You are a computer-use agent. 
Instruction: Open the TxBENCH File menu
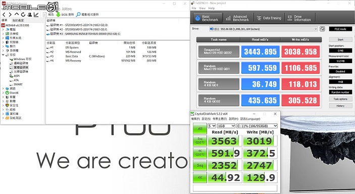(194, 8)
